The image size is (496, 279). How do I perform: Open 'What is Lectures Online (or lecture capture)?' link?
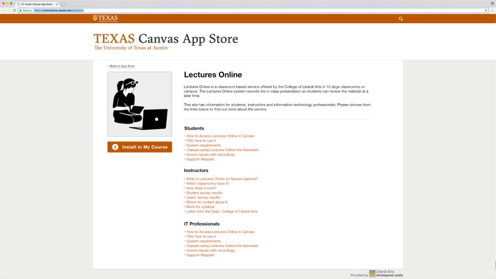click(x=222, y=179)
